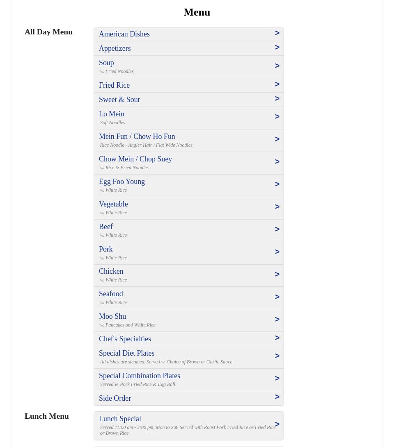The width and height of the screenshot is (394, 447).
Task: Click the Egg Foo Young arrow icon
Action: pyautogui.click(x=277, y=184)
